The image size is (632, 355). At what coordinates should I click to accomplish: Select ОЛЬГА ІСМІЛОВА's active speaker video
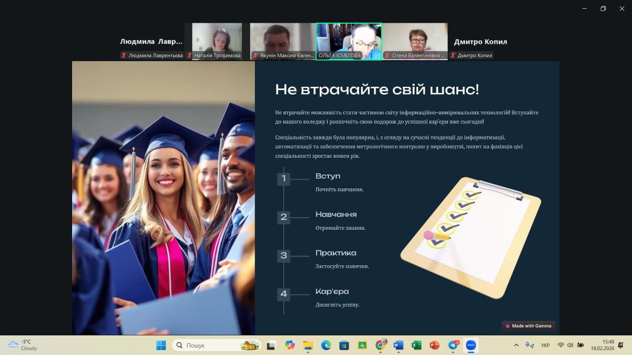pos(349,42)
